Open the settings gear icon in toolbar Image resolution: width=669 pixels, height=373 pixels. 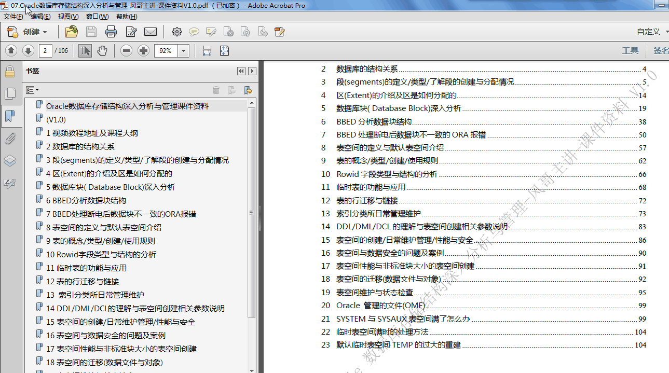[177, 32]
